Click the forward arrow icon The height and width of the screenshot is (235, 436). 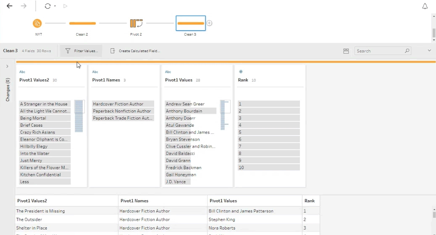[24, 6]
